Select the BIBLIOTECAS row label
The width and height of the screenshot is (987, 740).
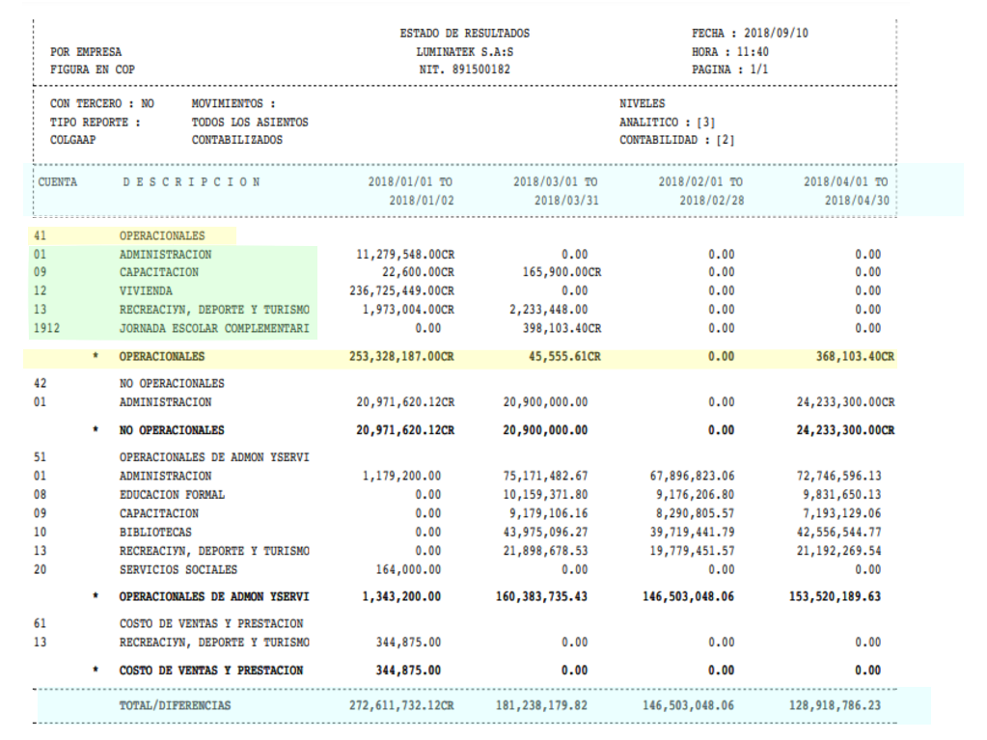click(x=155, y=533)
